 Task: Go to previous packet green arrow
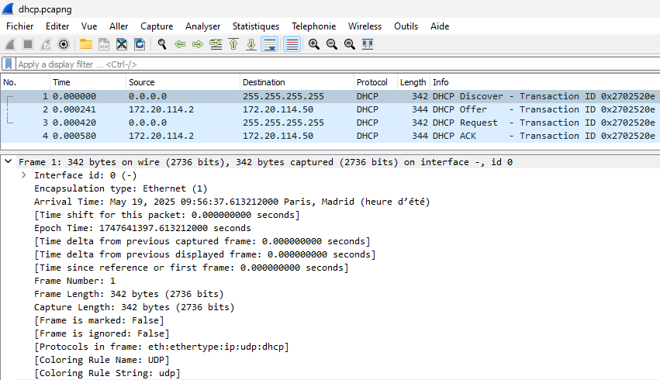click(180, 44)
